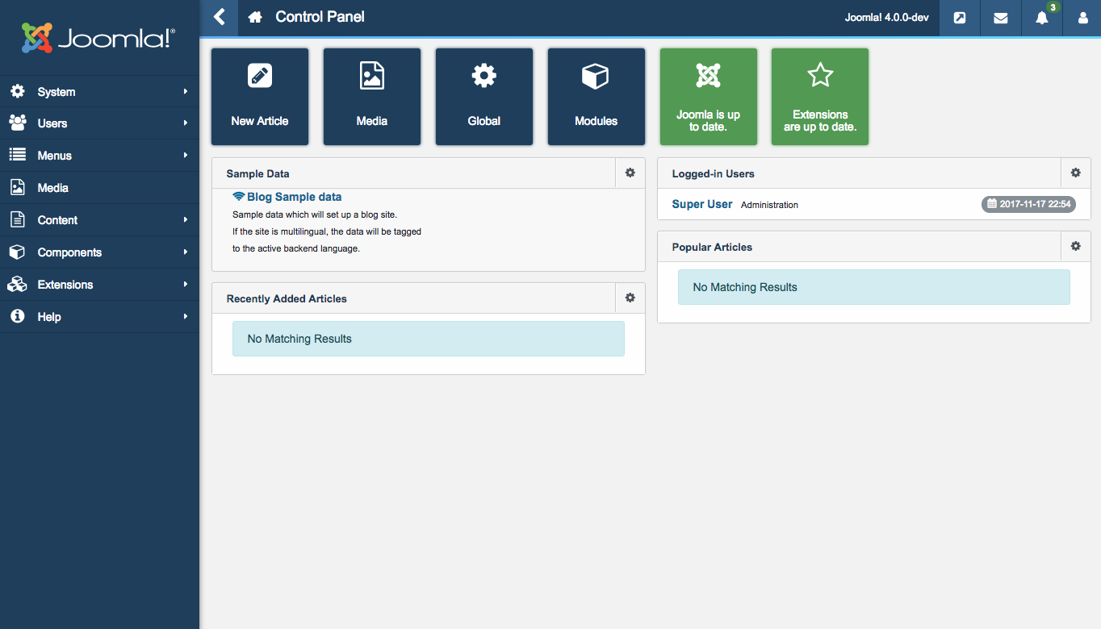Click the Control Panel page title

pos(320,17)
